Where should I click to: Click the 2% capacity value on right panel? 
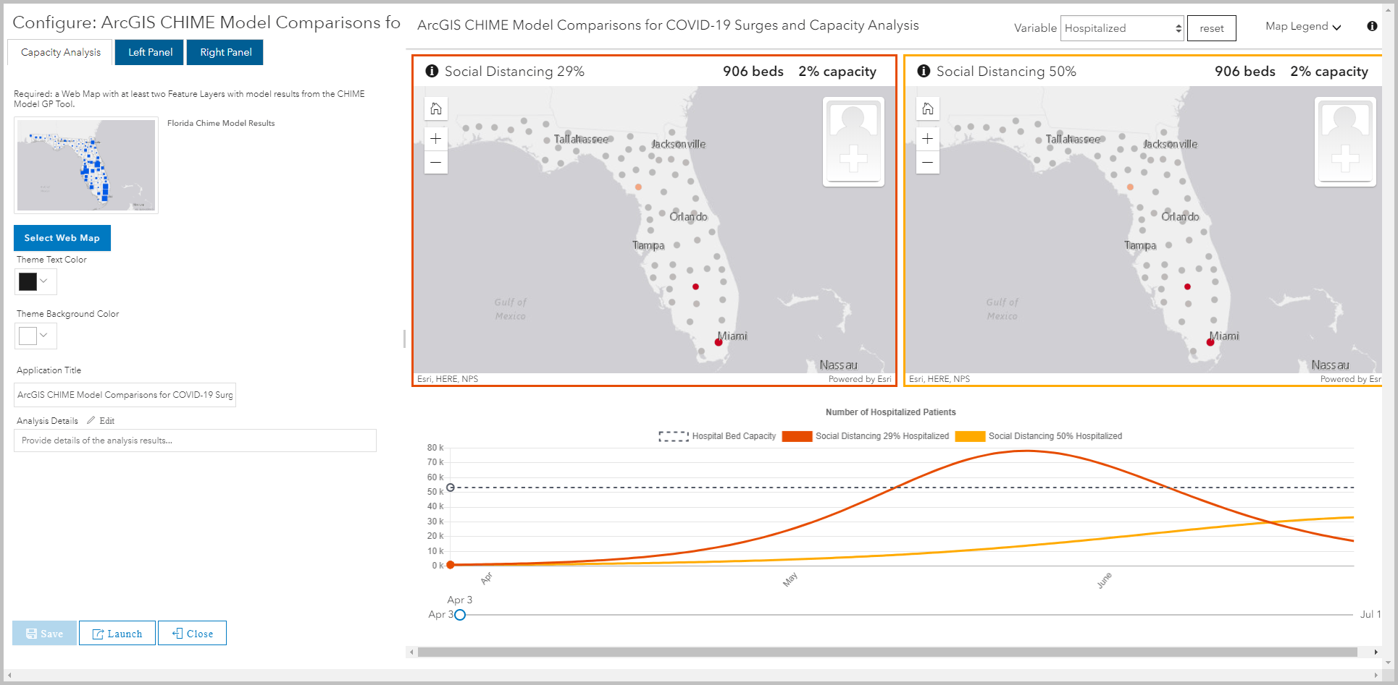[1329, 72]
